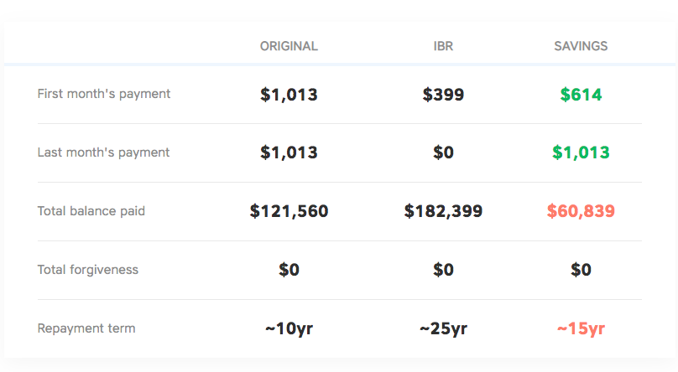Viewport: 678px width, 372px height.
Task: Click the Total forgiveness row label
Action: (x=88, y=270)
